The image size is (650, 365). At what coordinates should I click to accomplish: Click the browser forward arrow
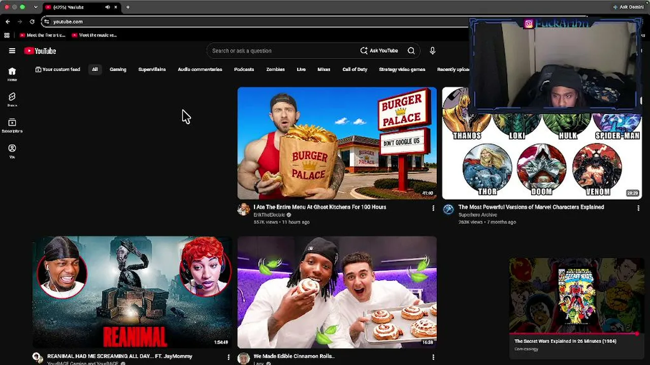(20, 22)
